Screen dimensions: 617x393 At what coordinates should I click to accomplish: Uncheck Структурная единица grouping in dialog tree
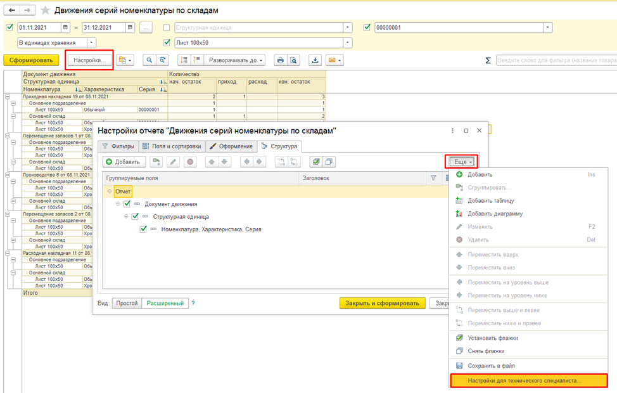coord(135,217)
